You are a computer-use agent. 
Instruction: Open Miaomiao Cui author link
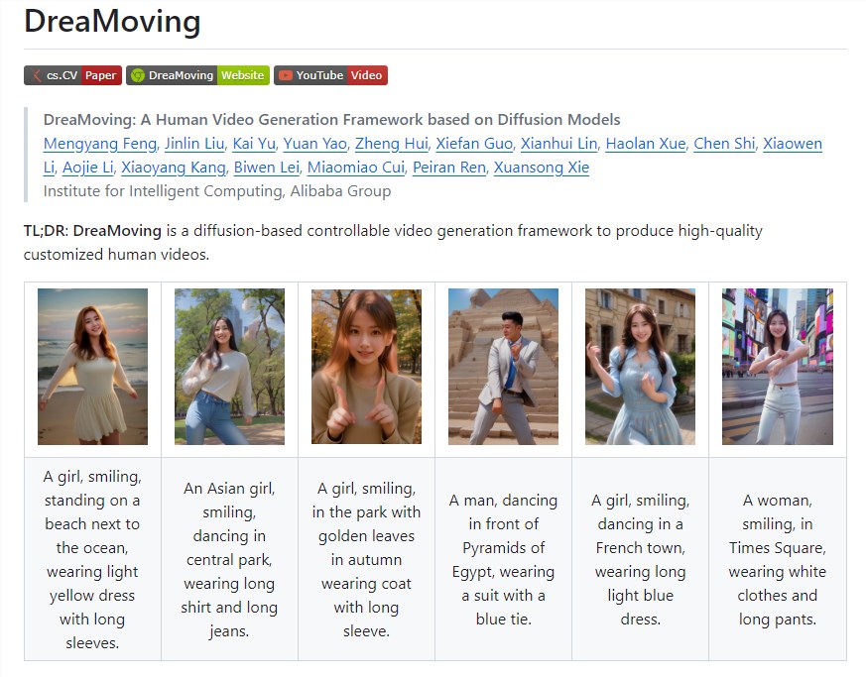356,168
